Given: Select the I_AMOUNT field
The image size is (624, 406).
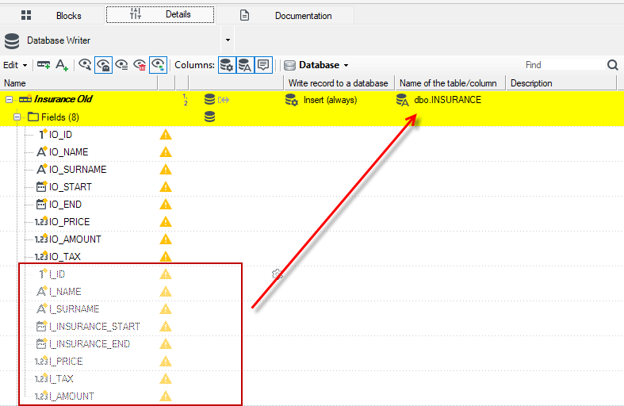Looking at the screenshot, I should tap(71, 396).
